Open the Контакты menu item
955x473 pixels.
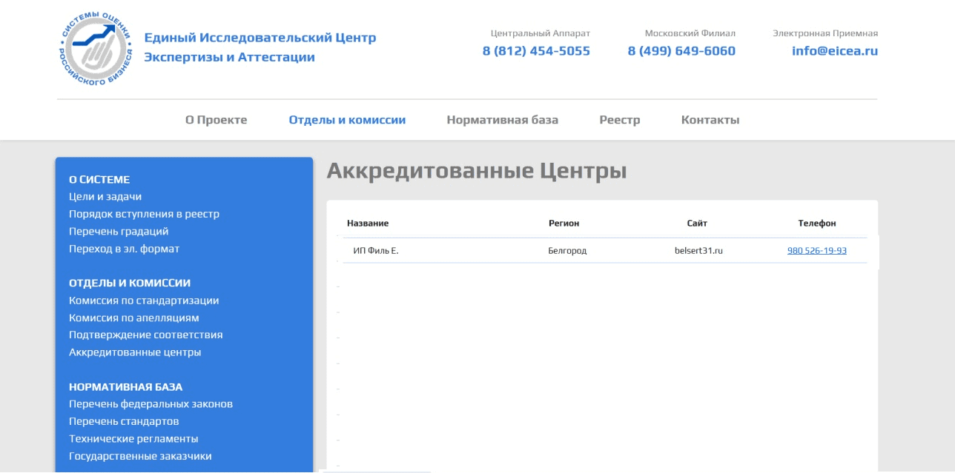pos(710,120)
